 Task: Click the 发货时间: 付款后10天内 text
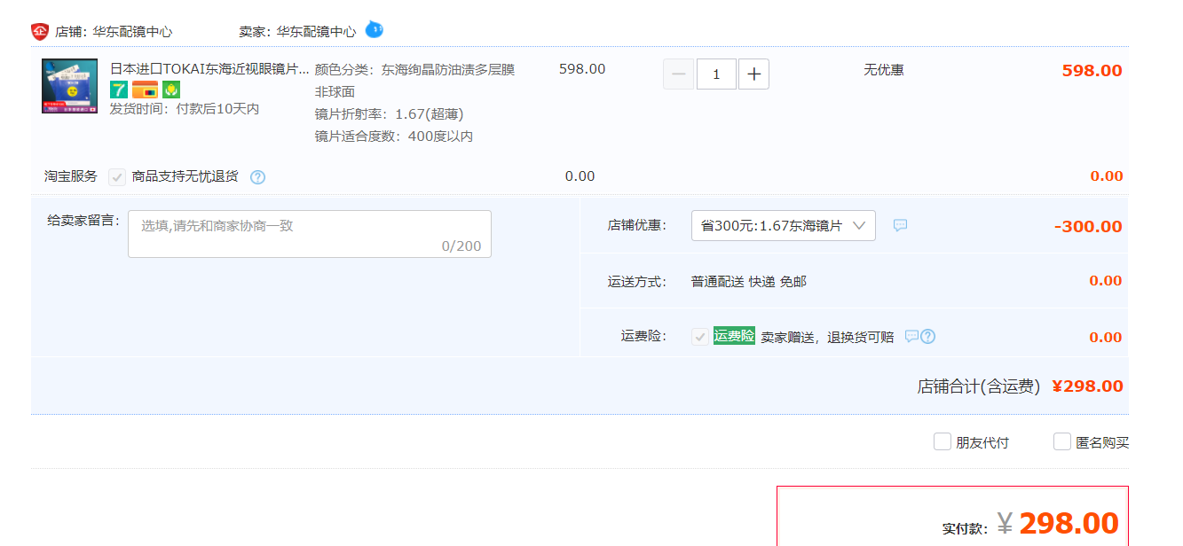(x=185, y=109)
